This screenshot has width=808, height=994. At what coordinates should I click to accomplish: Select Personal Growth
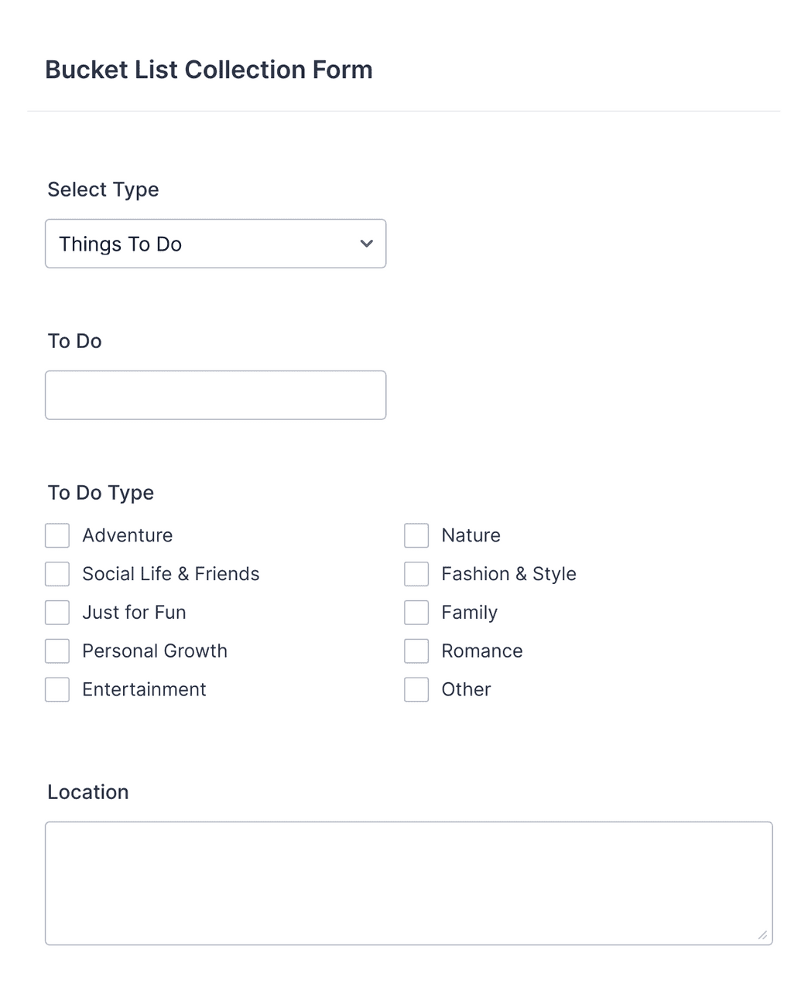click(x=56, y=651)
